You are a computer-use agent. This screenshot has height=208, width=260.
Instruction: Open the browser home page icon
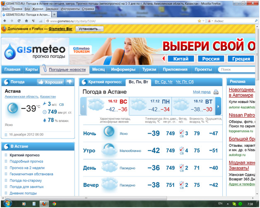tap(26, 21)
